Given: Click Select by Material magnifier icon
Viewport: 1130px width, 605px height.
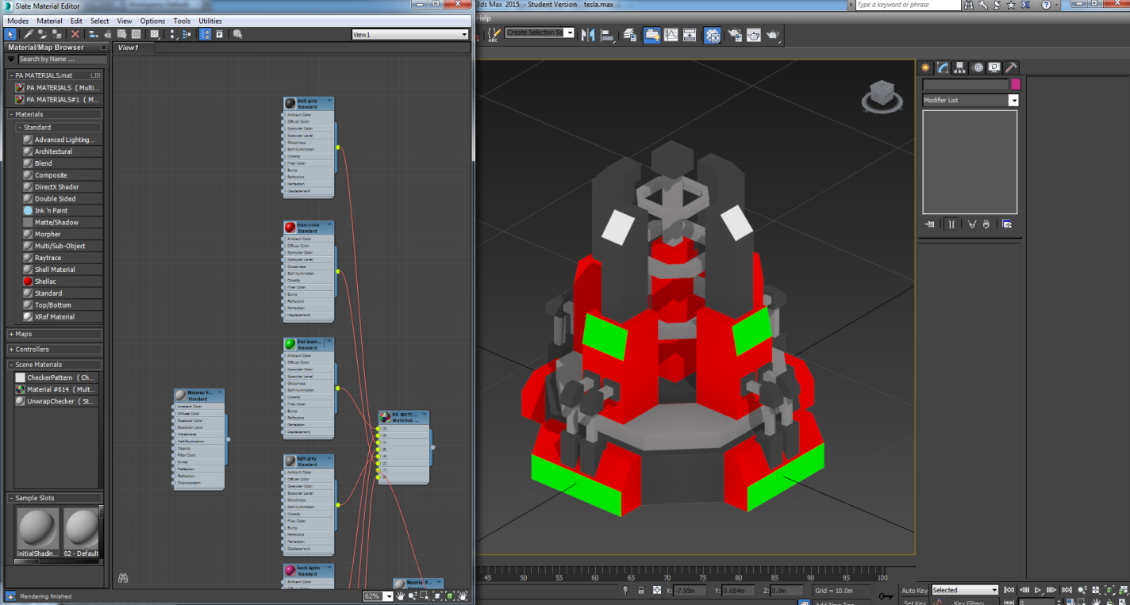Looking at the screenshot, I should pyautogui.click(x=237, y=34).
